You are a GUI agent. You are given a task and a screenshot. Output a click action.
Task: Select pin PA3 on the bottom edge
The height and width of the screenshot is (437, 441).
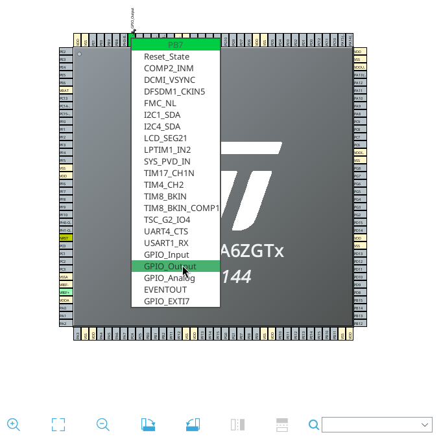click(x=78, y=333)
